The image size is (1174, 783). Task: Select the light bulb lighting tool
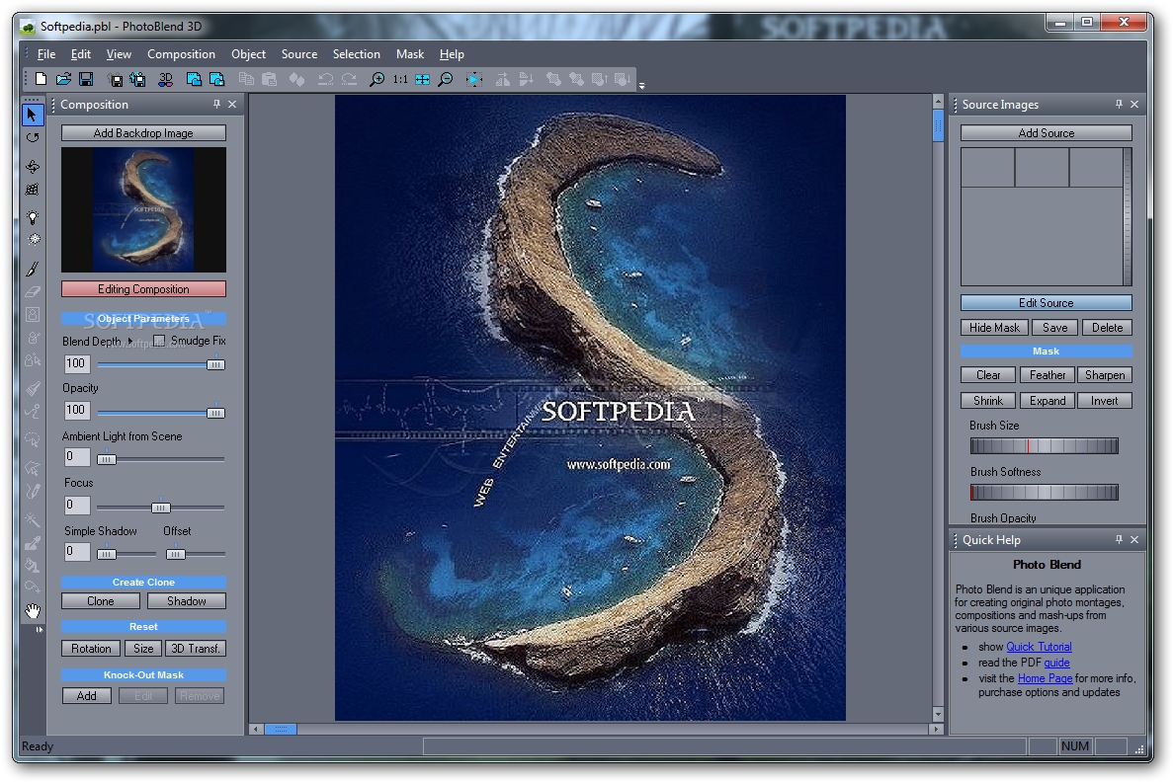point(33,217)
